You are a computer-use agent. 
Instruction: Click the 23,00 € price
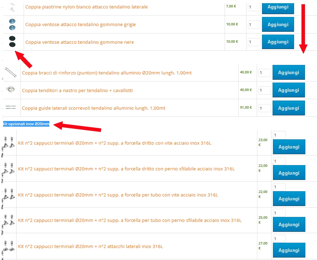click(263, 142)
